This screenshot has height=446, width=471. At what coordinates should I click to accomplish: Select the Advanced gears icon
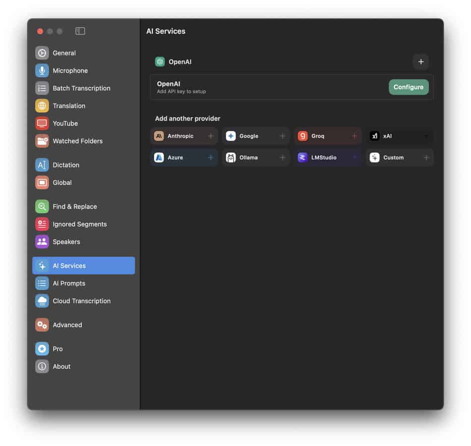click(x=42, y=325)
